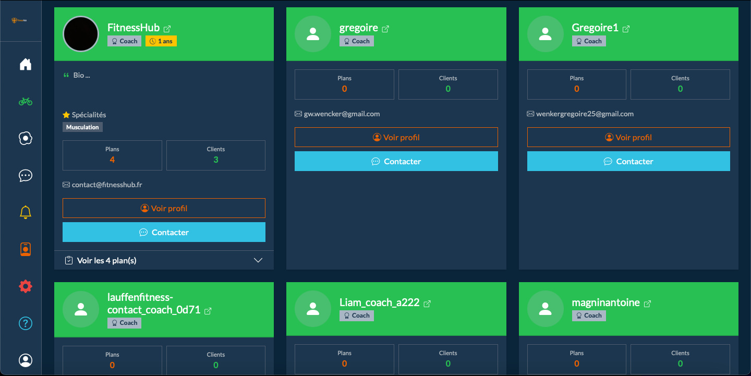Click the FitnessHub coach avatar picture
Screen dimensions: 751x376
[81, 34]
